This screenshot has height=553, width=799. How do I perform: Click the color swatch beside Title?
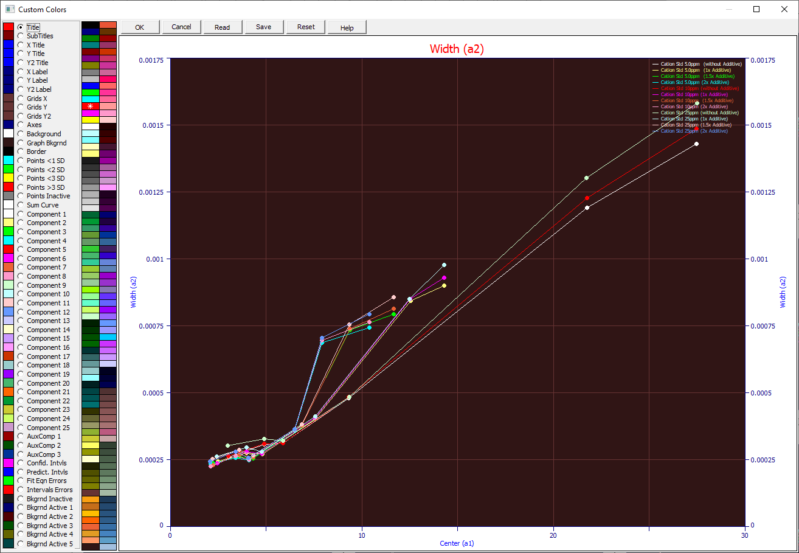9,27
